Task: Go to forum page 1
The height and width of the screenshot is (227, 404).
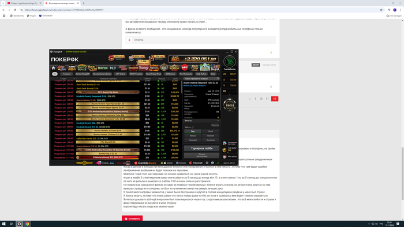Action: 255,99
